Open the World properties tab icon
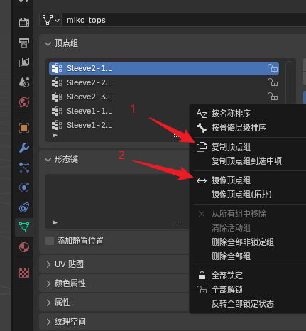The image size is (306, 331). click(x=24, y=102)
